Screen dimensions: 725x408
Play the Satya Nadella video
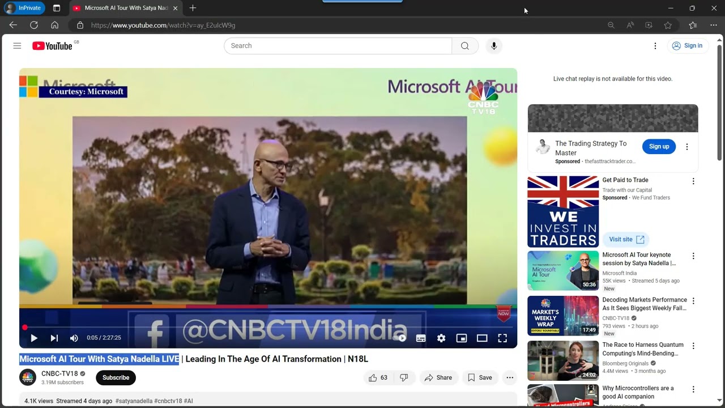tap(34, 338)
